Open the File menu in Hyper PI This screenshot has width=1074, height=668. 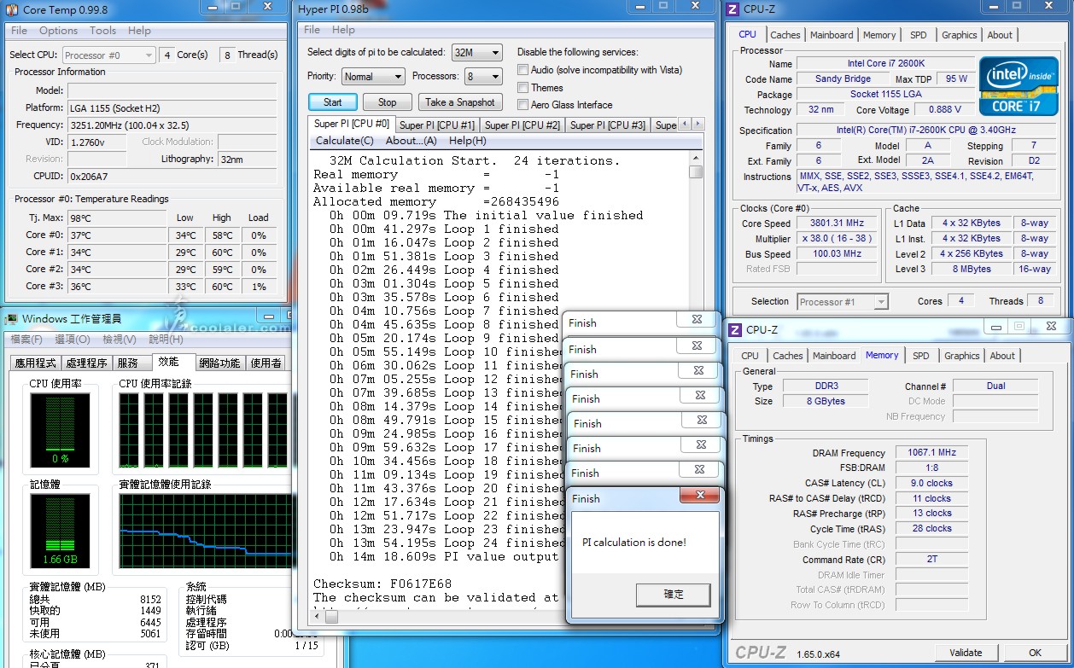coord(312,30)
